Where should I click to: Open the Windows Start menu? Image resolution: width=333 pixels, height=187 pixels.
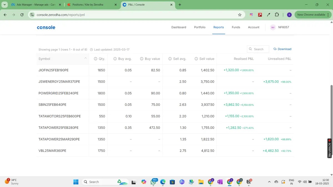coord(76,182)
